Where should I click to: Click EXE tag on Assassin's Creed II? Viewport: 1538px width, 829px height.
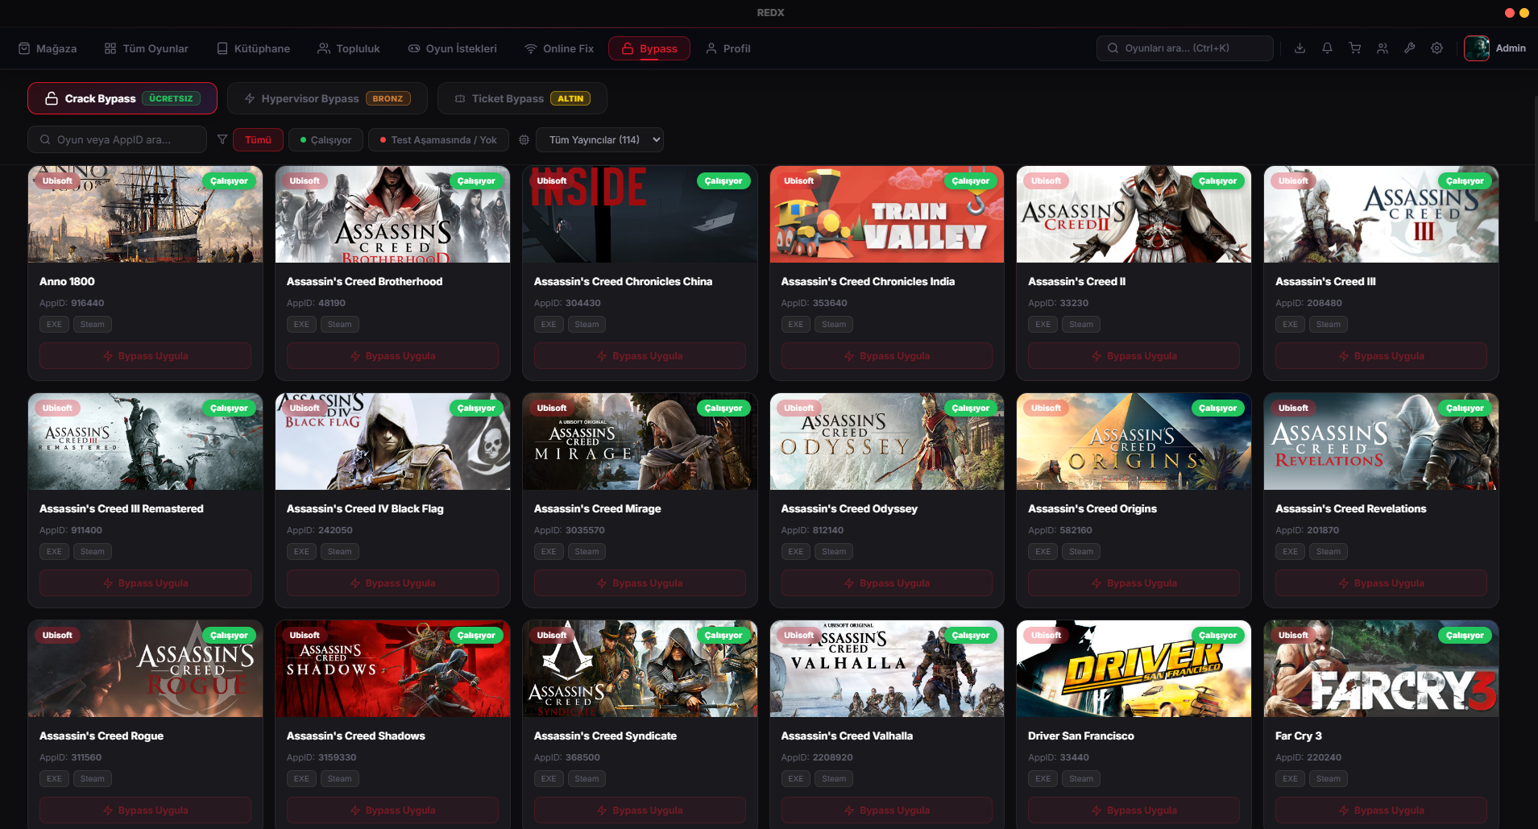click(1043, 325)
